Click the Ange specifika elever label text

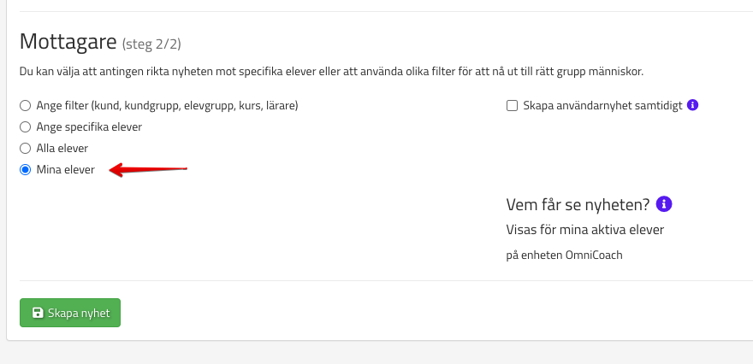(89, 126)
